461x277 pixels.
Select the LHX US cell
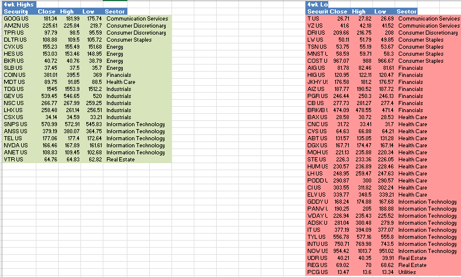19,110
